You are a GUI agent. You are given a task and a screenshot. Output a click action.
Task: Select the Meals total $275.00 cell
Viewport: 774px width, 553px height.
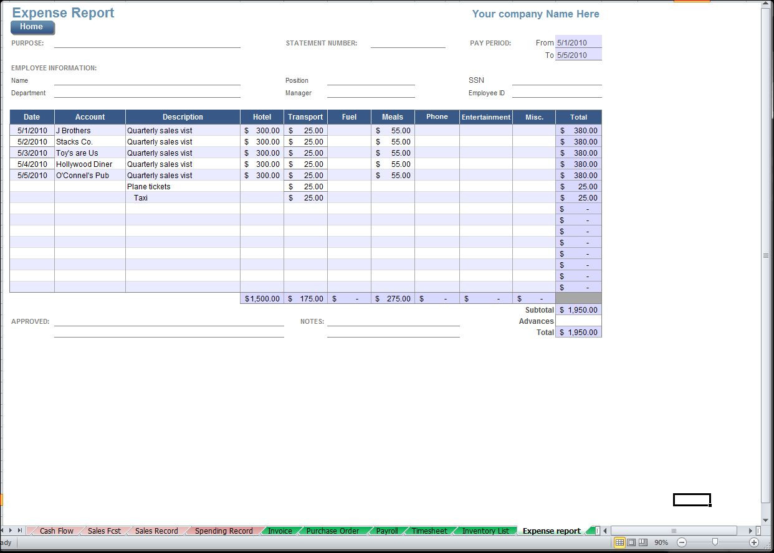pyautogui.click(x=393, y=299)
